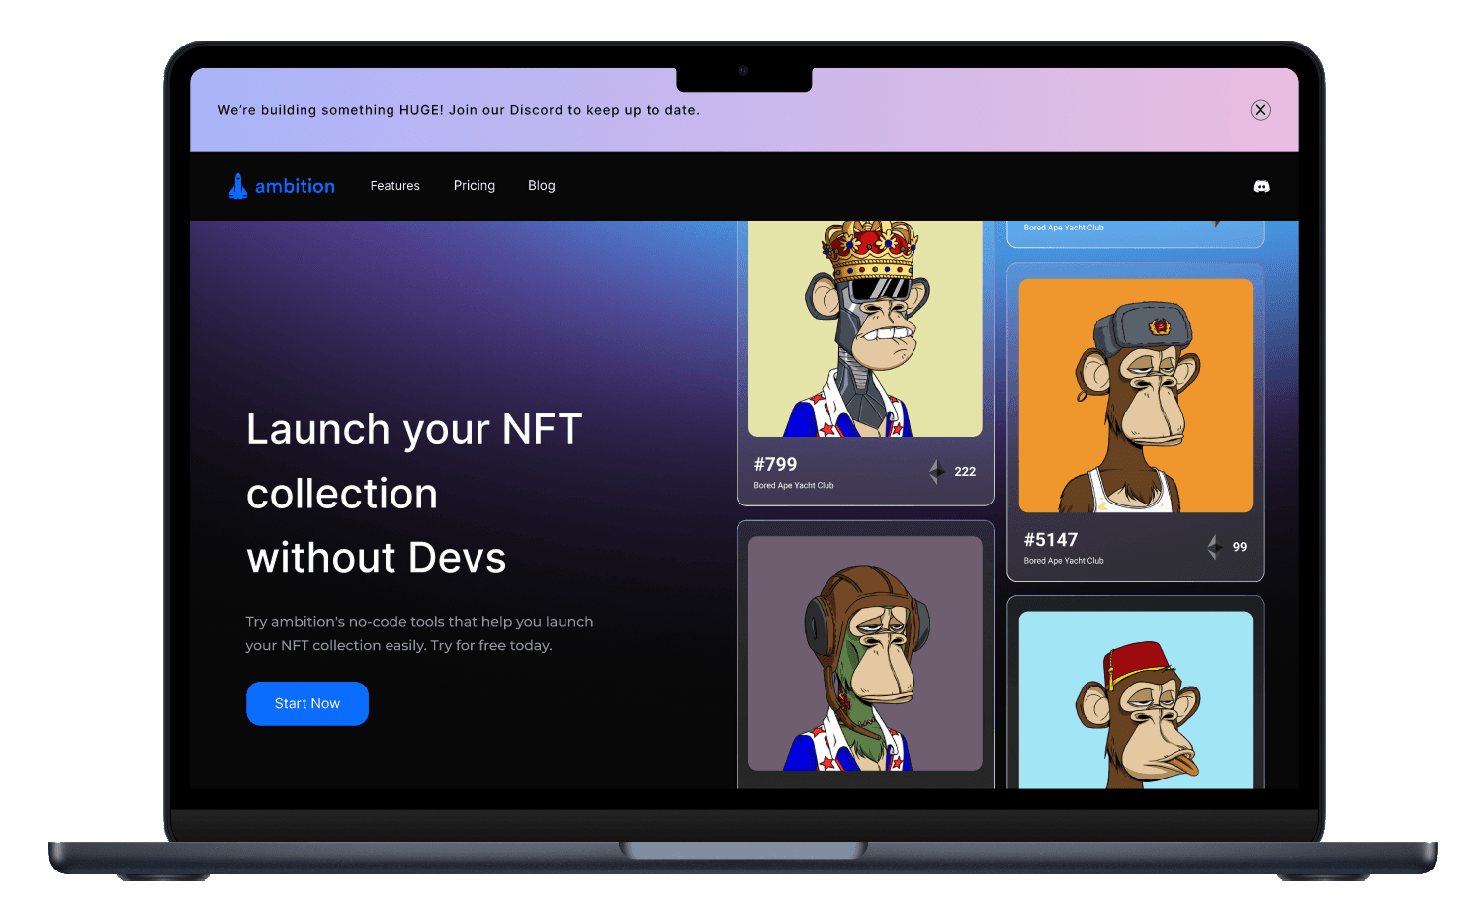This screenshot has width=1479, height=916.
Task: Click the Ethereum icon beside 222
Action: pyautogui.click(x=936, y=472)
